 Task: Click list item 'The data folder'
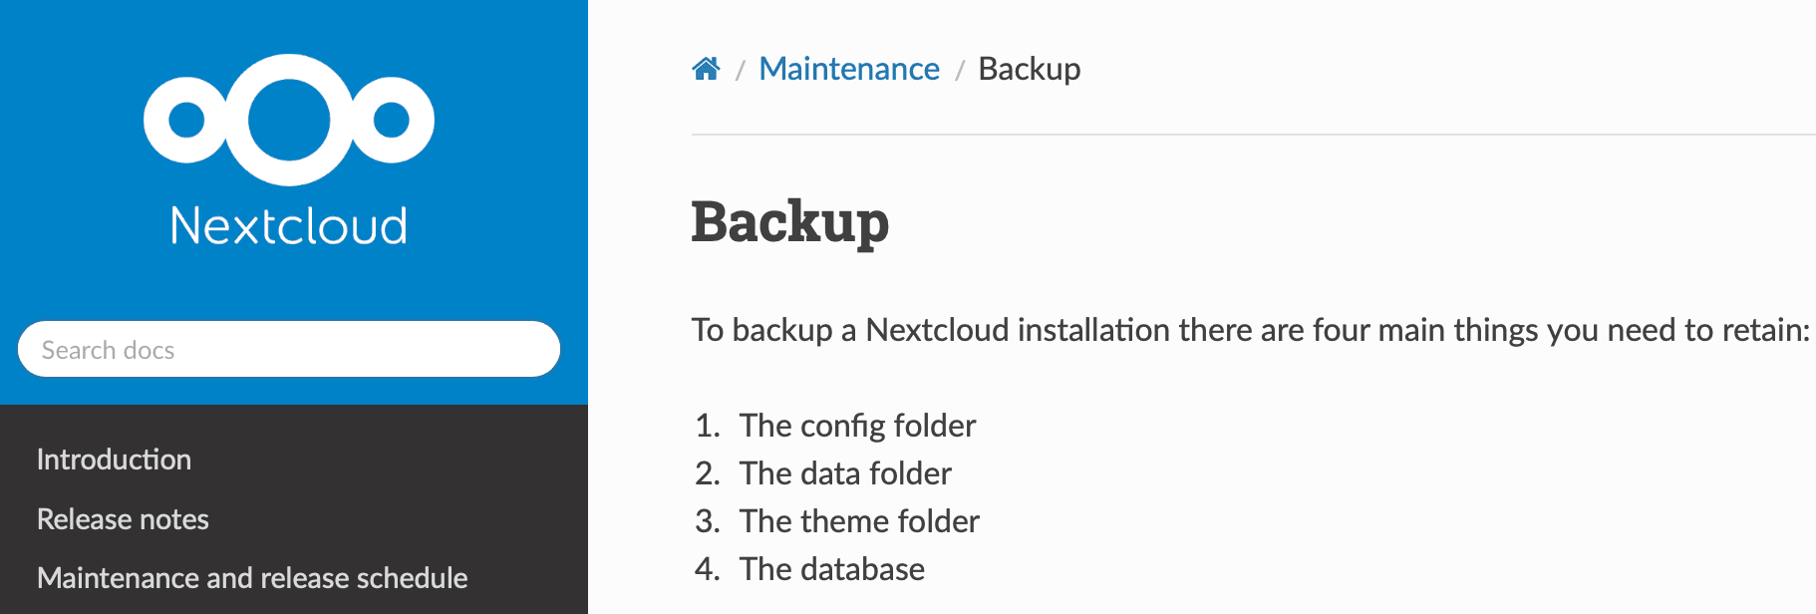(x=844, y=473)
